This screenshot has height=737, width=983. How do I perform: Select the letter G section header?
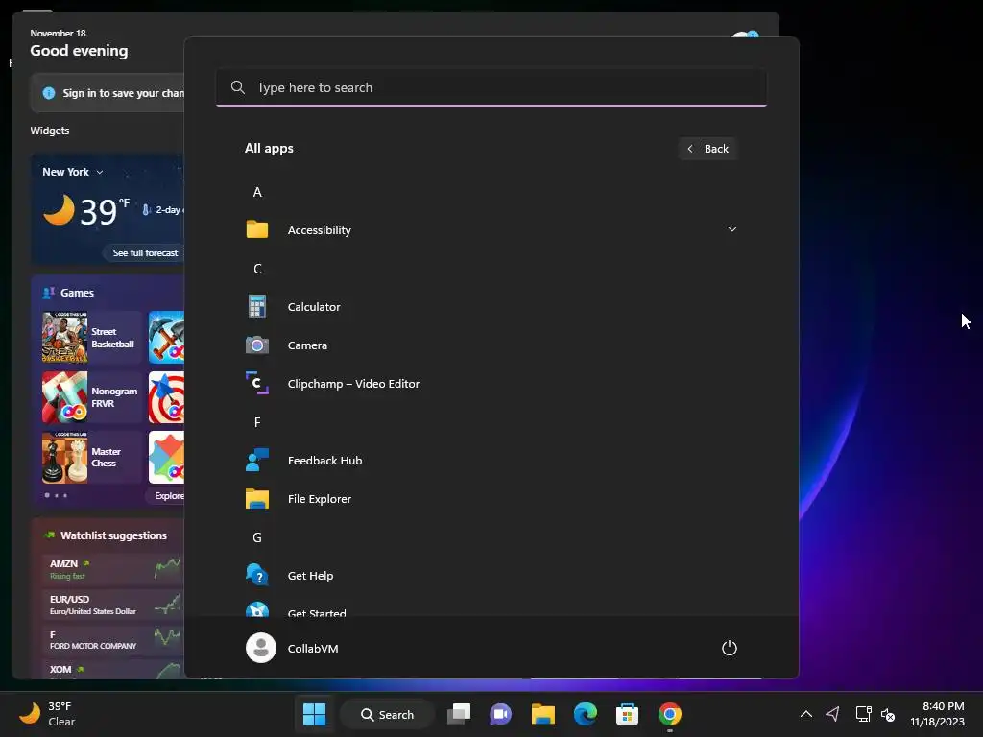coord(257,537)
